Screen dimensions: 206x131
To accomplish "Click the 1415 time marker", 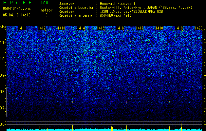I will (101, 28).
